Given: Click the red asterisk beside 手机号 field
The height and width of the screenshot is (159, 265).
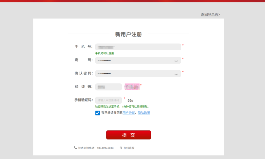Looking at the screenshot, I should [182, 44].
